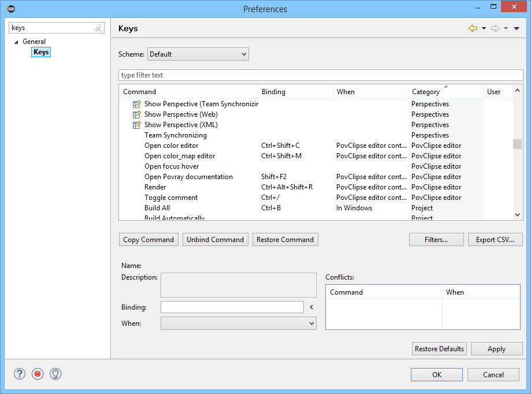This screenshot has height=394, width=531.
Task: Click the back navigation arrow icon
Action: tap(473, 28)
